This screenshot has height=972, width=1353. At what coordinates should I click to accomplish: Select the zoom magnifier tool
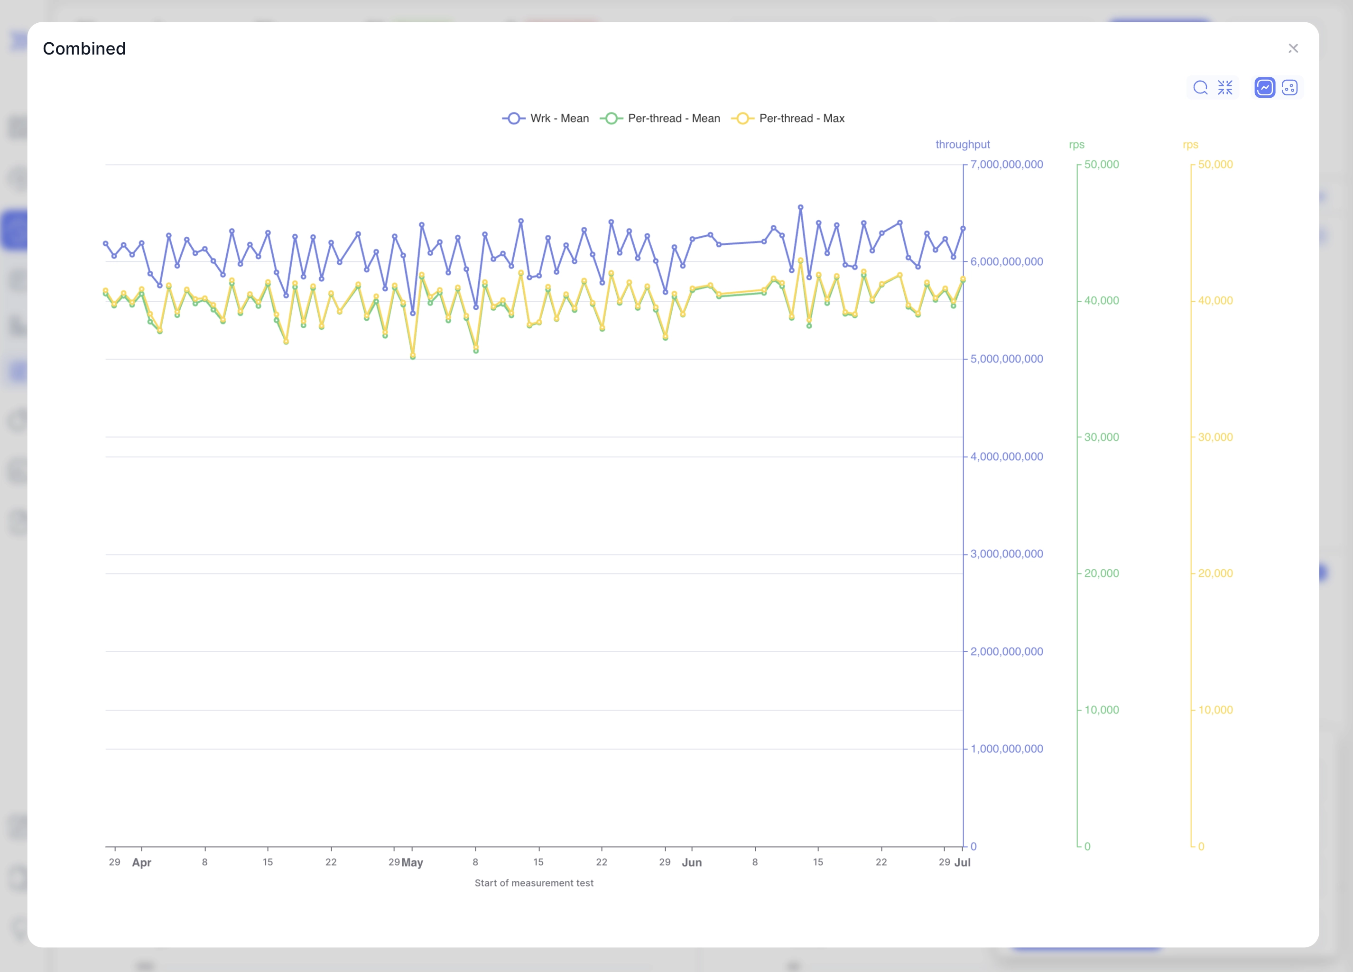tap(1201, 87)
